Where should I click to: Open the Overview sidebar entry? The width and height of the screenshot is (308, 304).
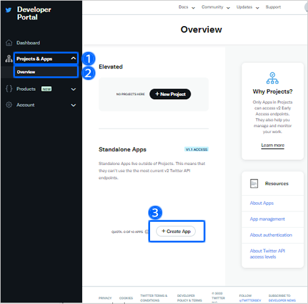[x=26, y=72]
